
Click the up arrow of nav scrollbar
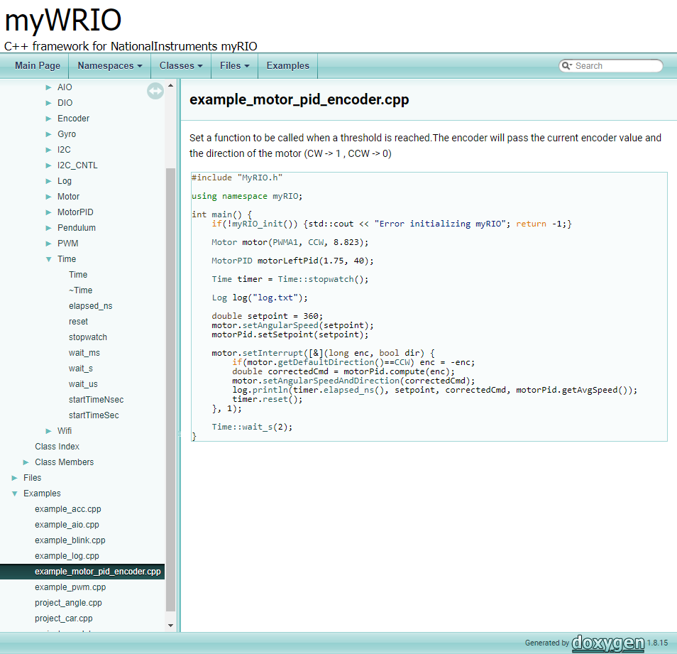170,85
